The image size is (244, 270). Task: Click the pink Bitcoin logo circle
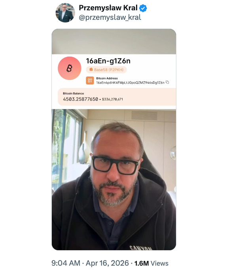[x=69, y=68]
